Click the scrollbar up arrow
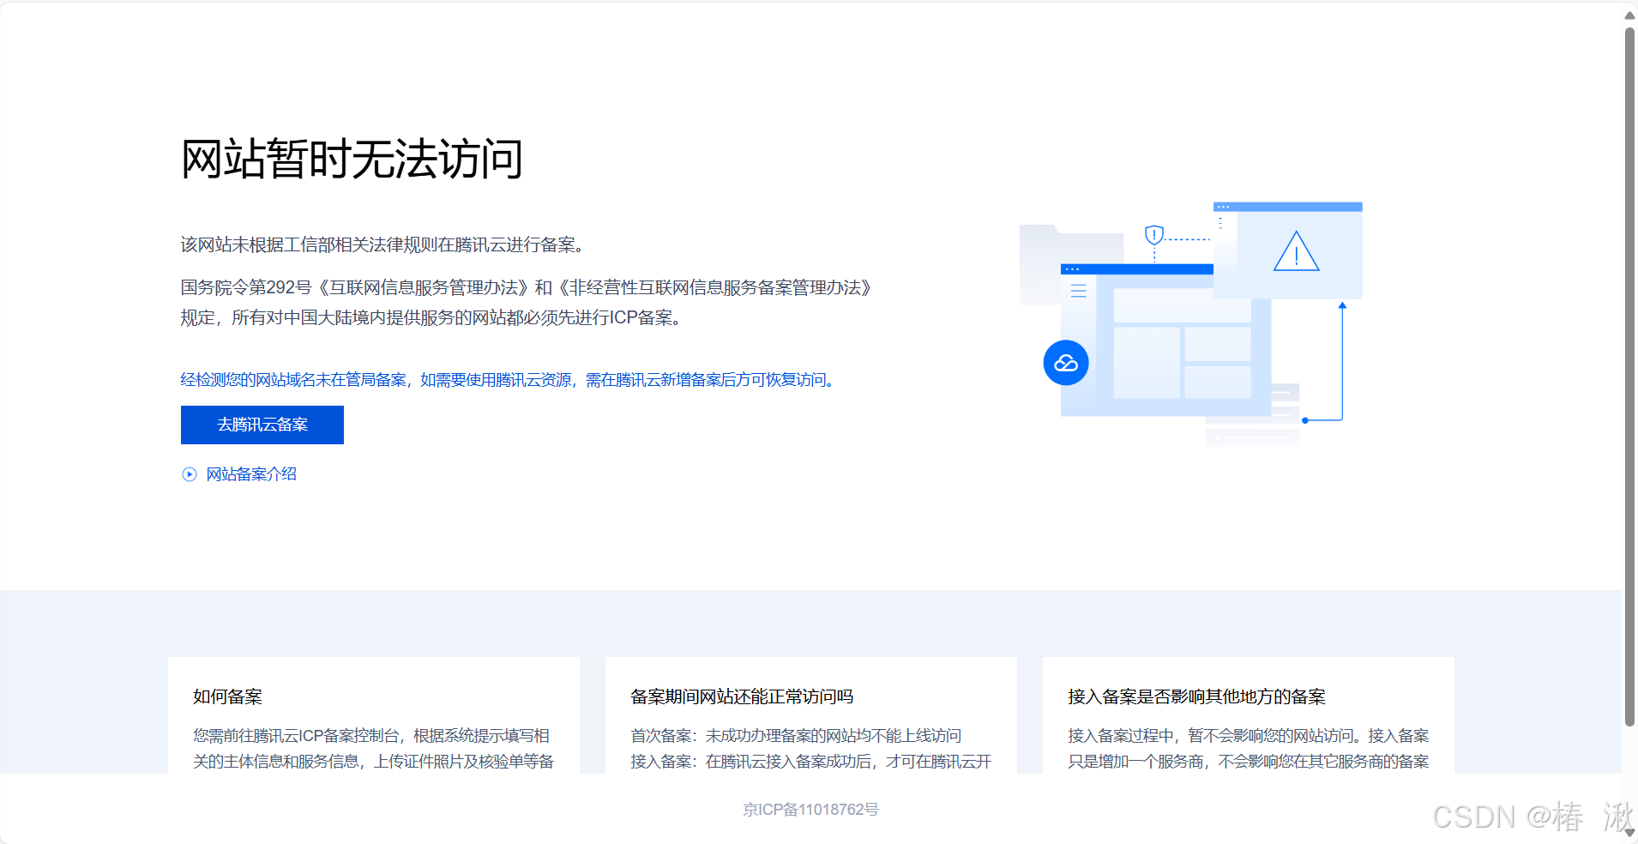 [x=1629, y=15]
